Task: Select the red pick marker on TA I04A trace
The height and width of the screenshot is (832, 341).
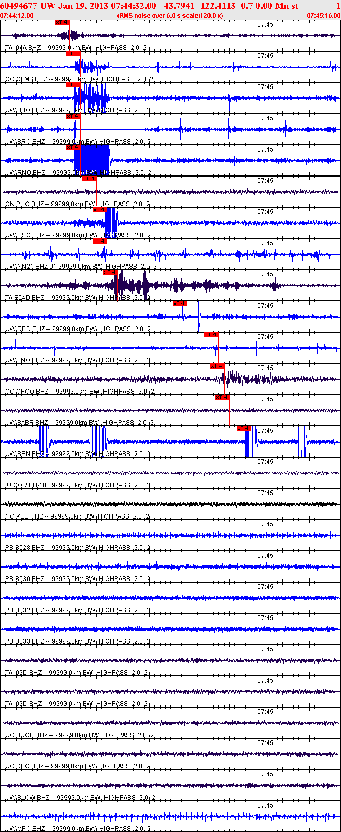Action: (62, 22)
